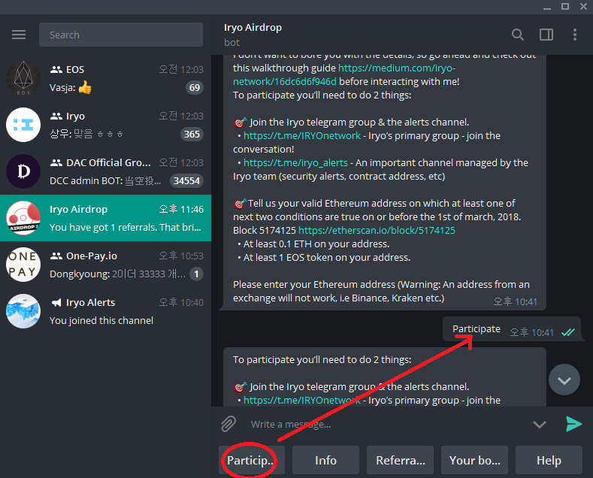Click the Iryo unread badge 365
593x478 pixels.
(192, 135)
